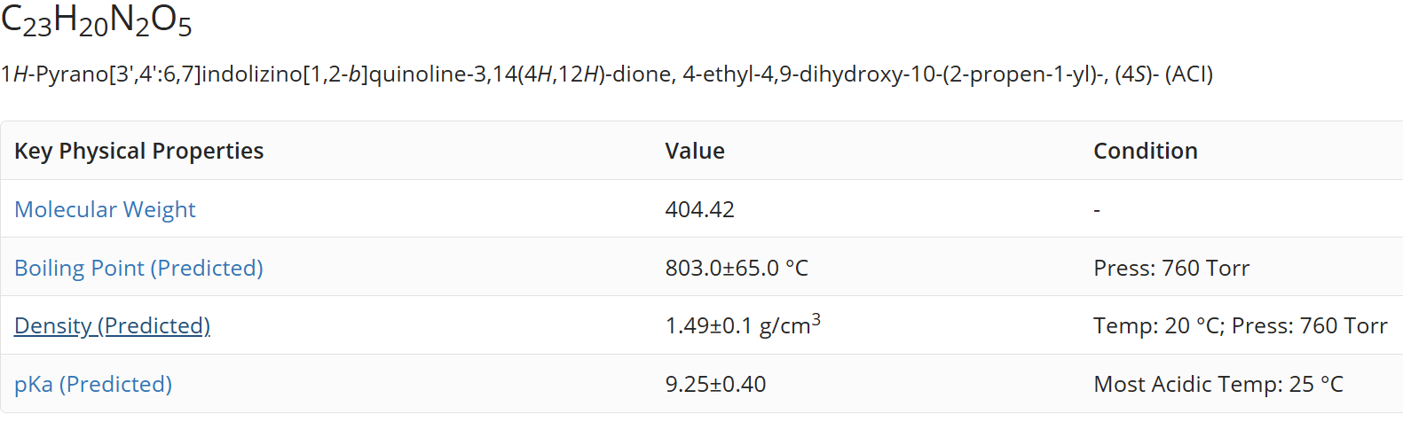Click the 404.42 molecular weight value

pos(700,209)
